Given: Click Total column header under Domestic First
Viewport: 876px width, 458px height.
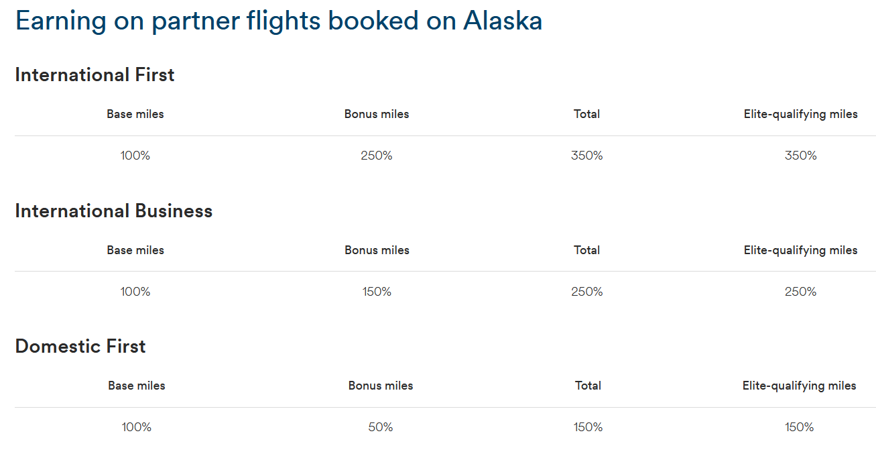Looking at the screenshot, I should coord(588,386).
